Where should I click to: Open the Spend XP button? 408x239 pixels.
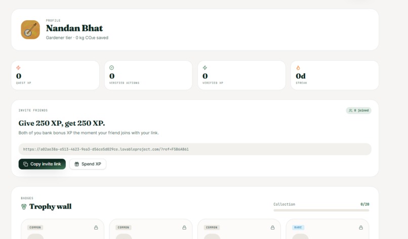click(x=88, y=164)
